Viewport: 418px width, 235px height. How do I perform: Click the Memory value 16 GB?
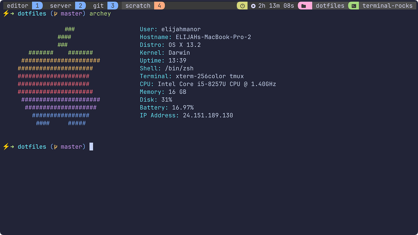[x=177, y=92]
